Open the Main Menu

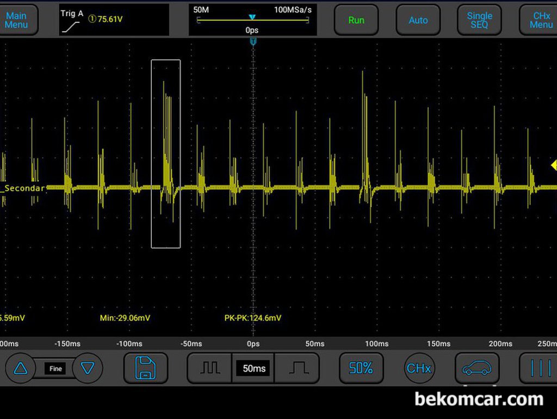(17, 20)
